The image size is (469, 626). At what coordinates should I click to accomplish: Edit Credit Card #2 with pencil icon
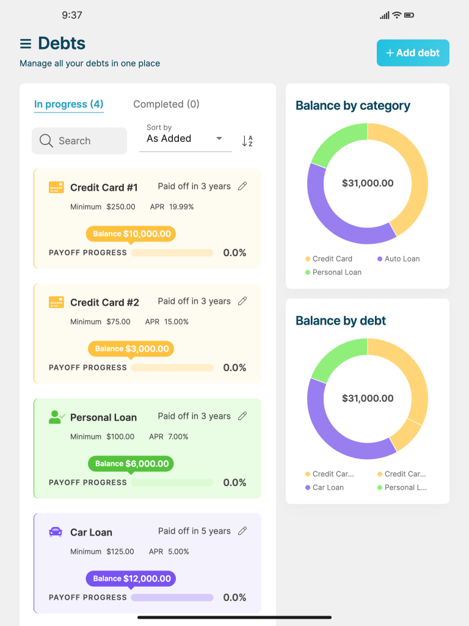[242, 301]
